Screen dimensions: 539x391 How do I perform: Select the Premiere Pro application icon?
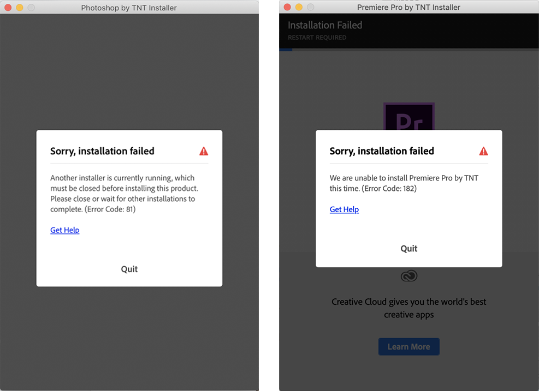point(409,117)
